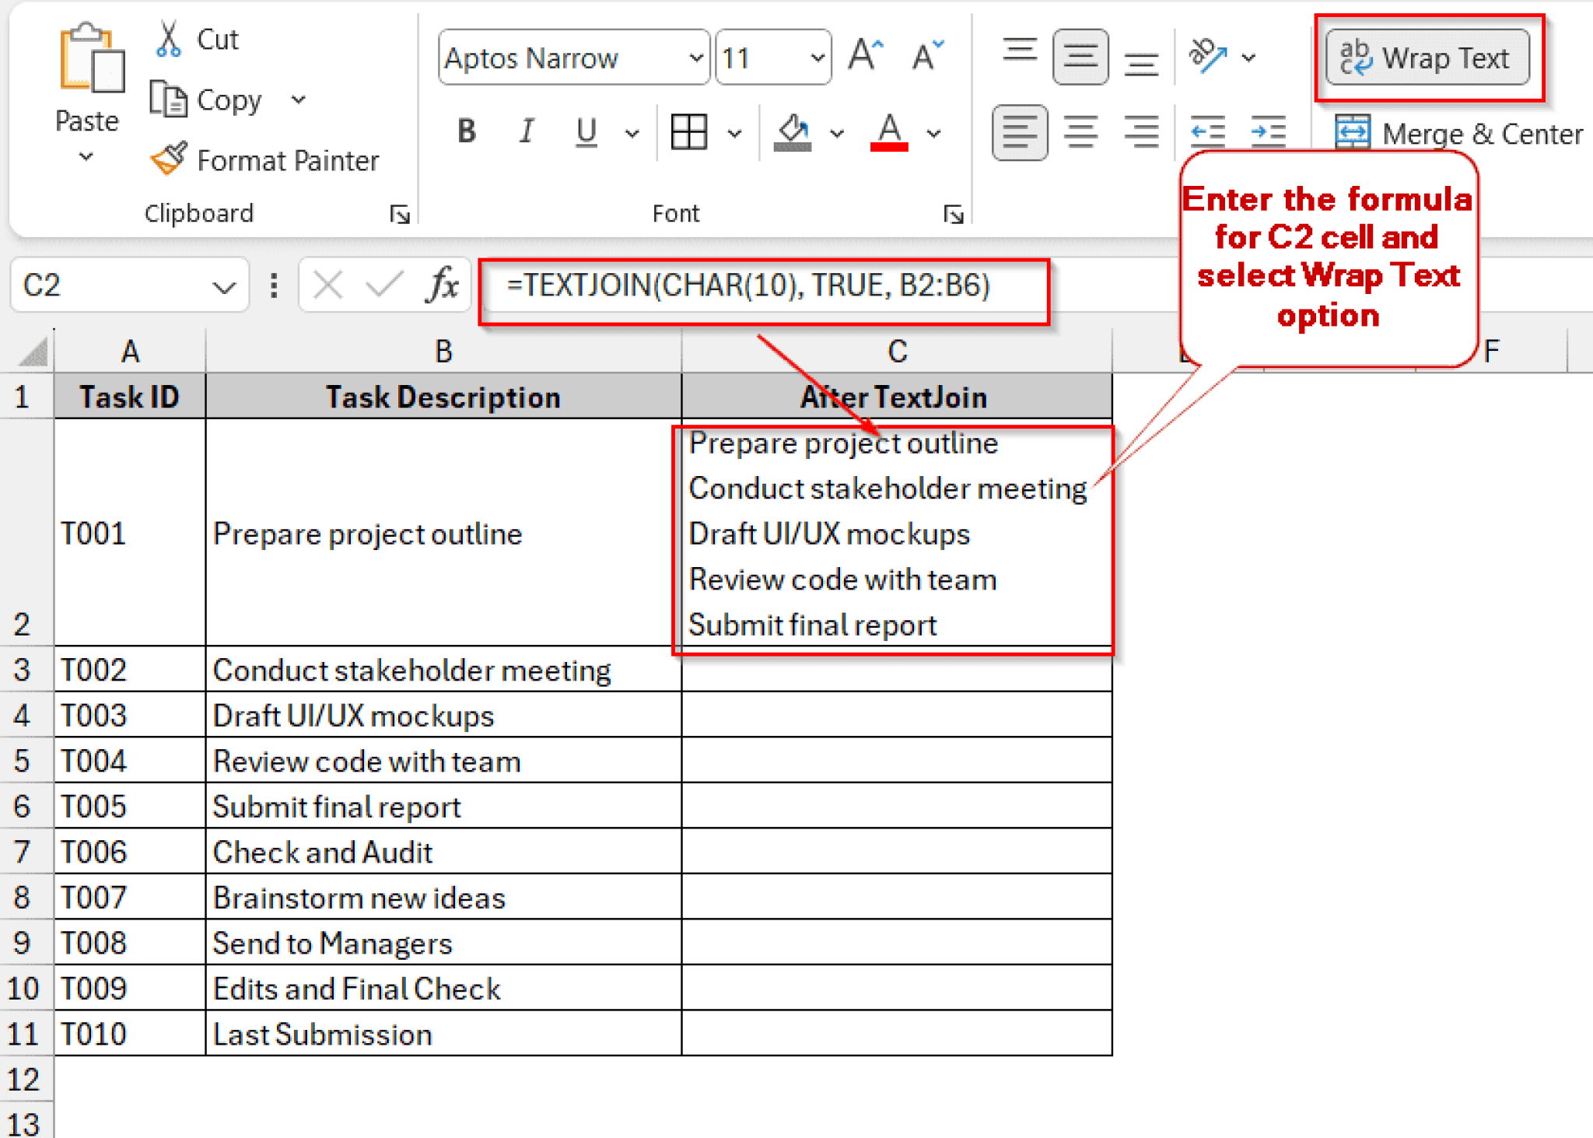Apply Italic formatting
Image resolution: width=1593 pixels, height=1138 pixels.
tap(526, 131)
